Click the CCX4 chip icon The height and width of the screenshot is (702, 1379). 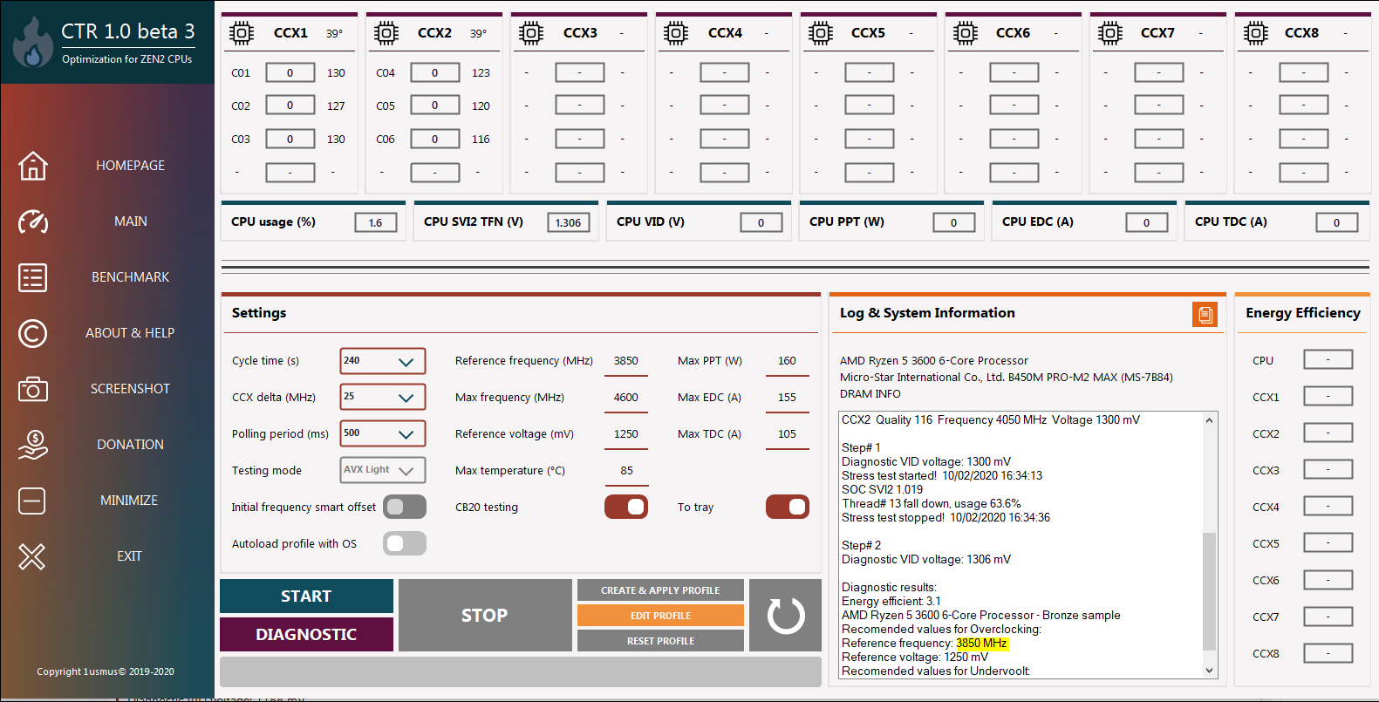(x=676, y=33)
